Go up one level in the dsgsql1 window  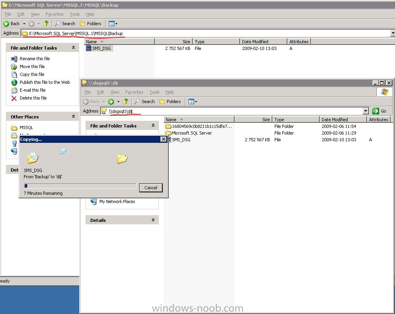pyautogui.click(x=125, y=102)
